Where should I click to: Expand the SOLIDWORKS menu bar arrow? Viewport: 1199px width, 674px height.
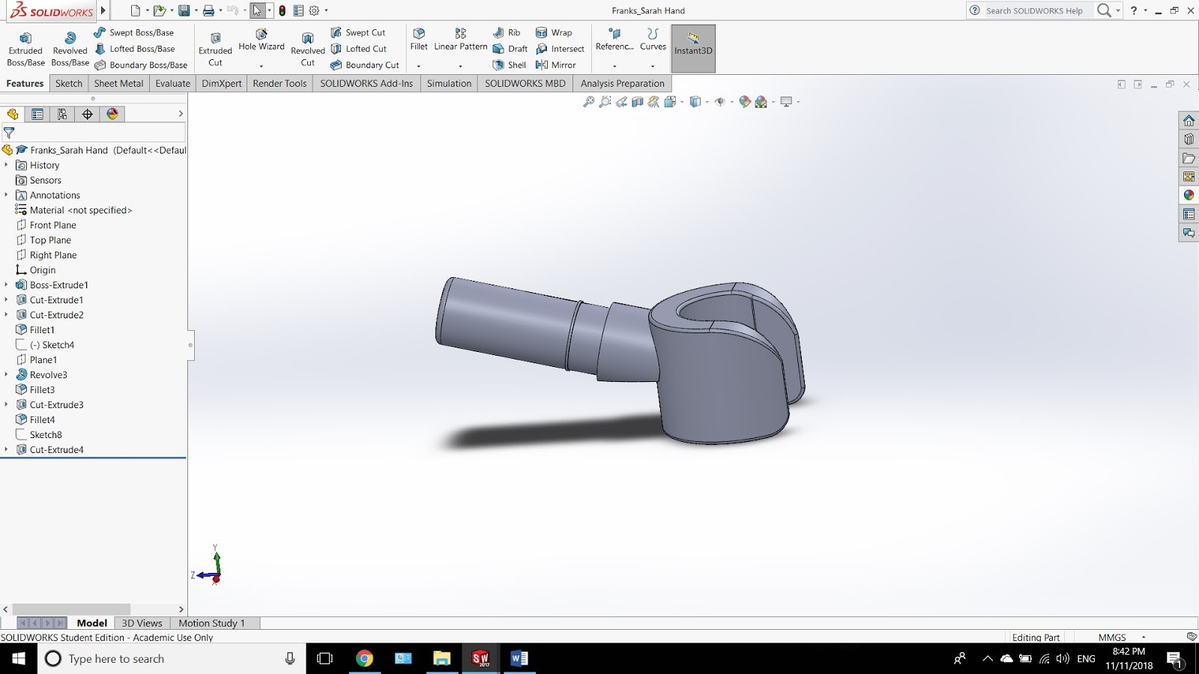103,10
